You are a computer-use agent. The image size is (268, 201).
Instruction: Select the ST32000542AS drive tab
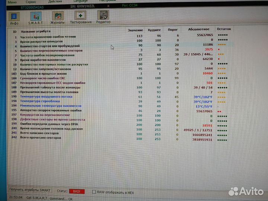point(32,7)
